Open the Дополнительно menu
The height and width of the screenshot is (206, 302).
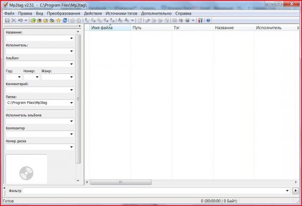tap(156, 14)
